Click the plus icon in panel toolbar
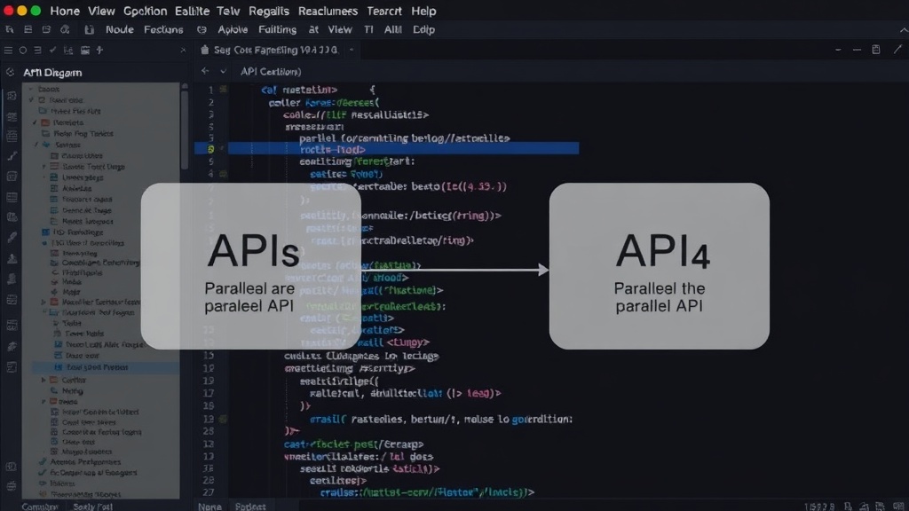 point(99,51)
